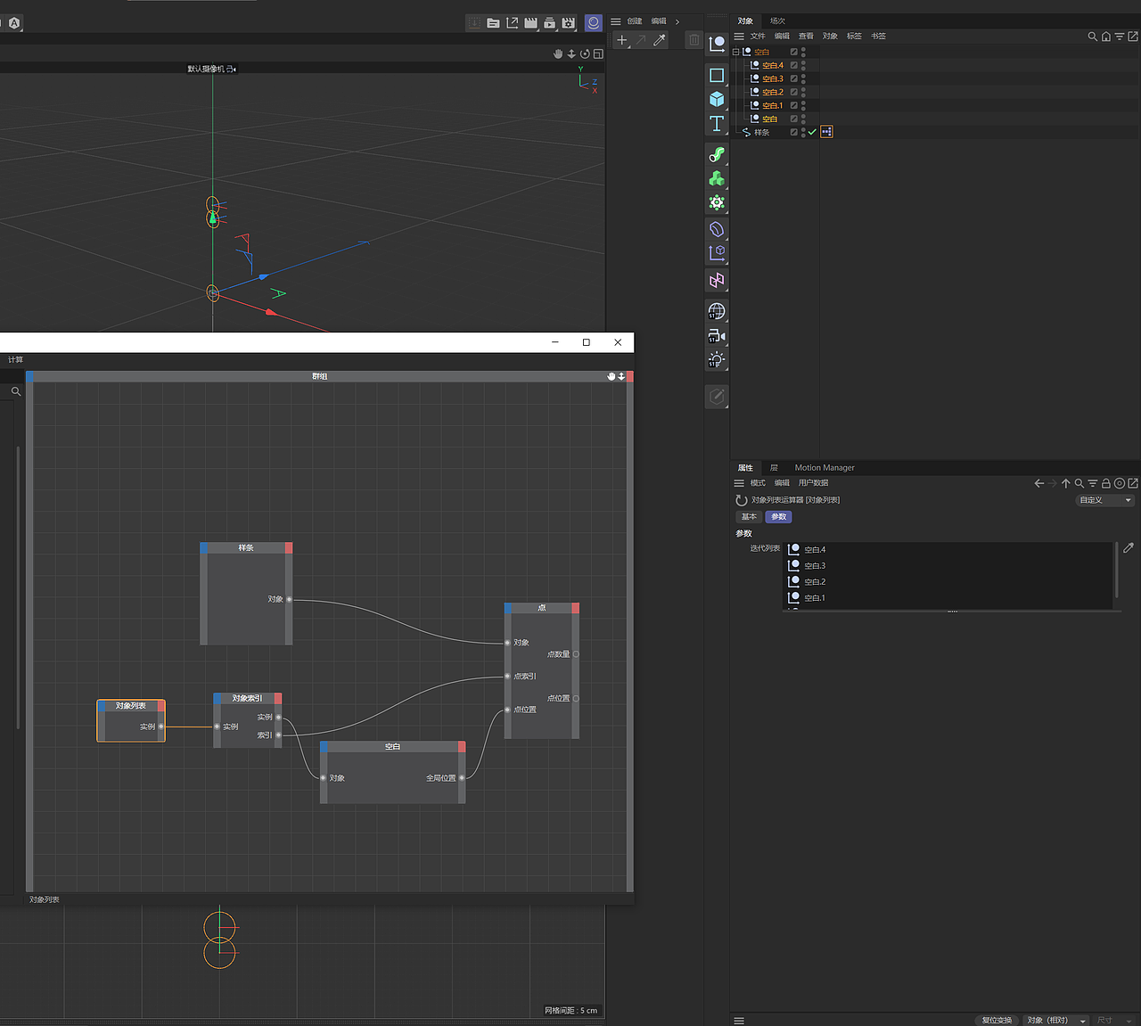Open the 自定义 dropdown in the attributes panel
1141x1026 pixels.
[x=1104, y=500]
